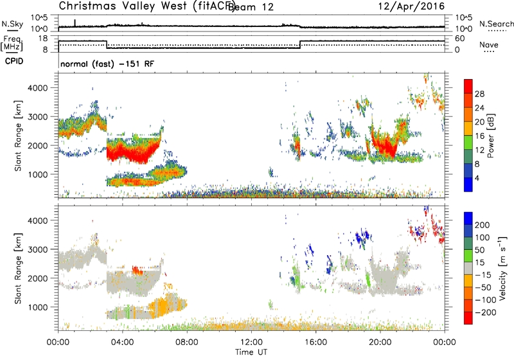Click the '28' tick on the power colorbar
The width and height of the screenshot is (514, 356).
pyautogui.click(x=479, y=94)
